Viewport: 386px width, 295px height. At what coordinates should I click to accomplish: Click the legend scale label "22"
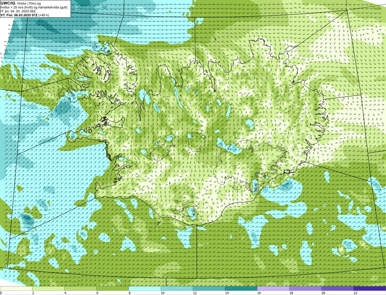pos(356,293)
